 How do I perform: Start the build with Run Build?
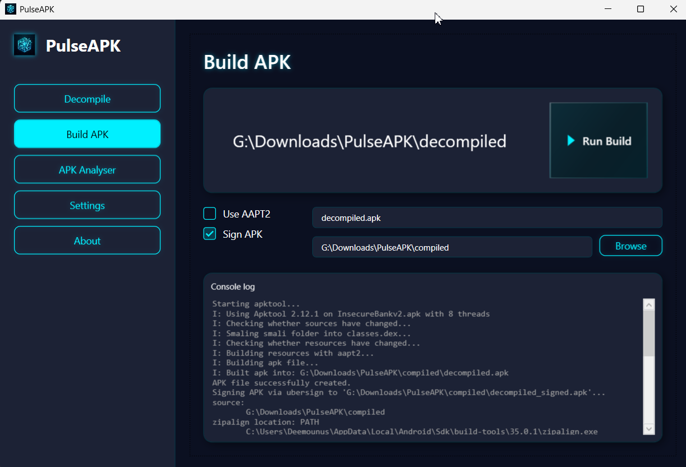coord(598,140)
